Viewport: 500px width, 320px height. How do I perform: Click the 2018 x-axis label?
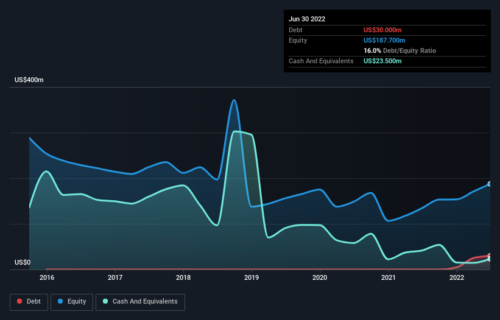pos(183,277)
